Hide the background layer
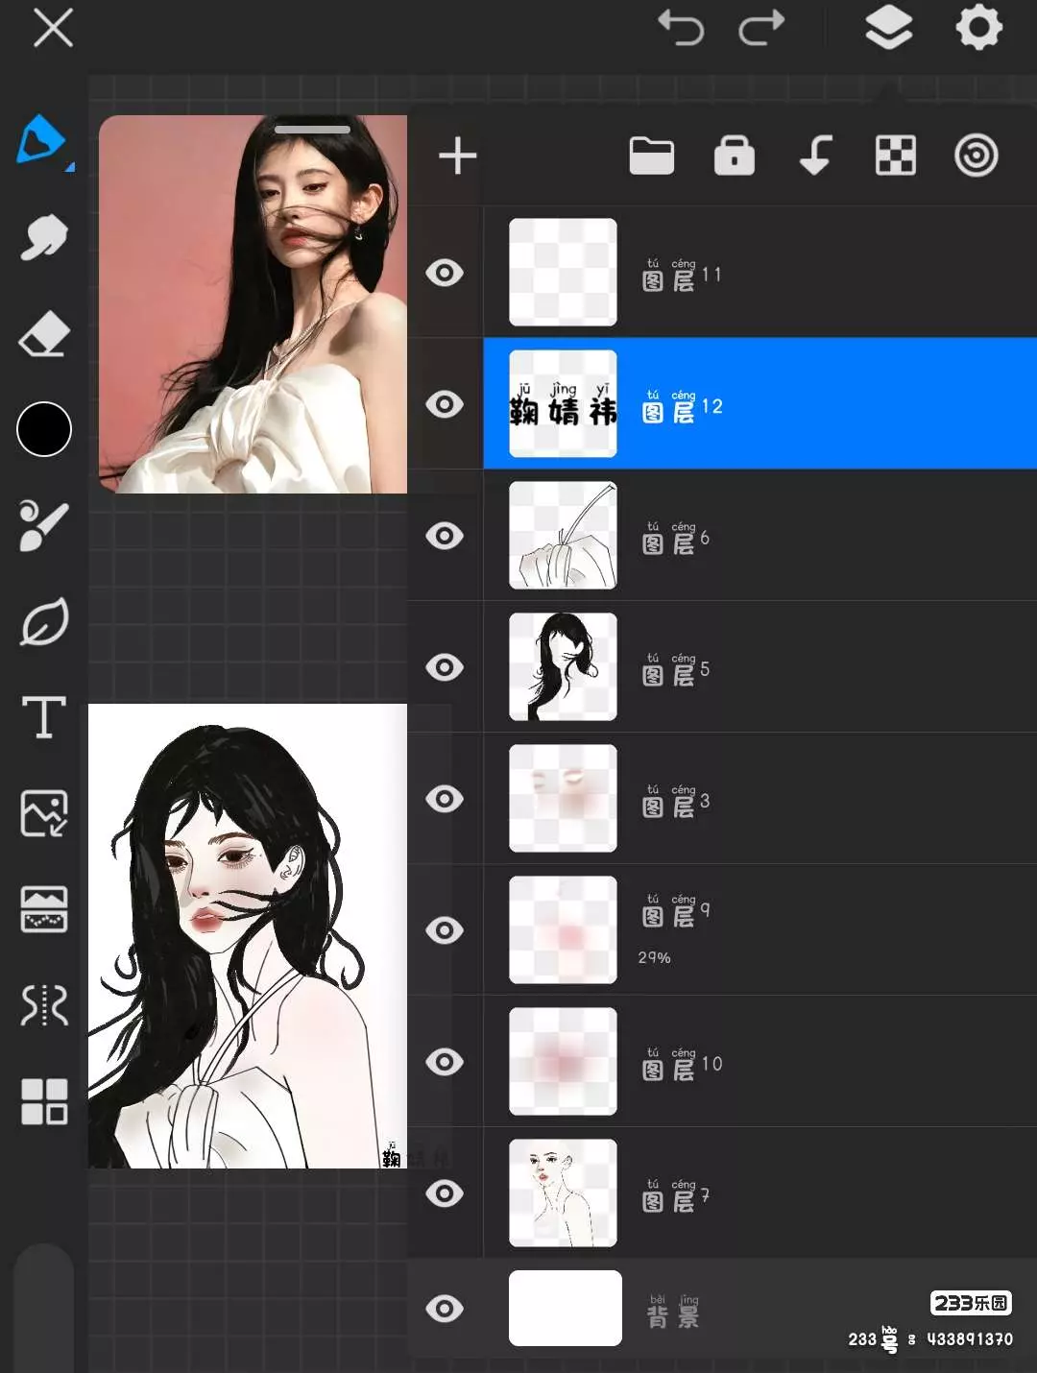Screen dimensions: 1037x1373 point(445,1309)
